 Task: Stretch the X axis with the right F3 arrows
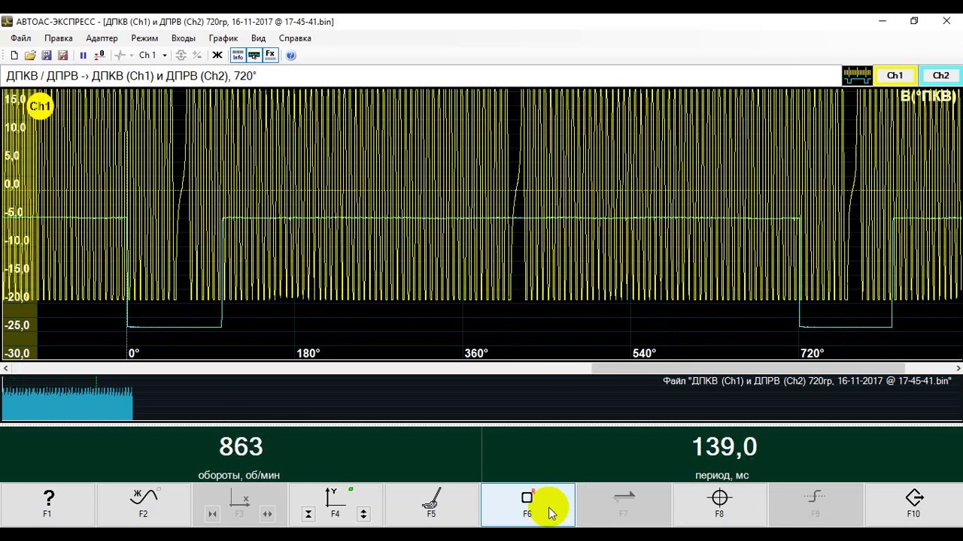click(267, 514)
